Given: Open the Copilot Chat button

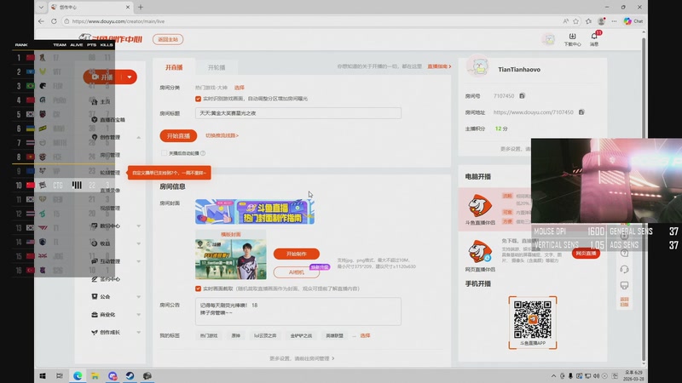Looking at the screenshot, I should (633, 21).
